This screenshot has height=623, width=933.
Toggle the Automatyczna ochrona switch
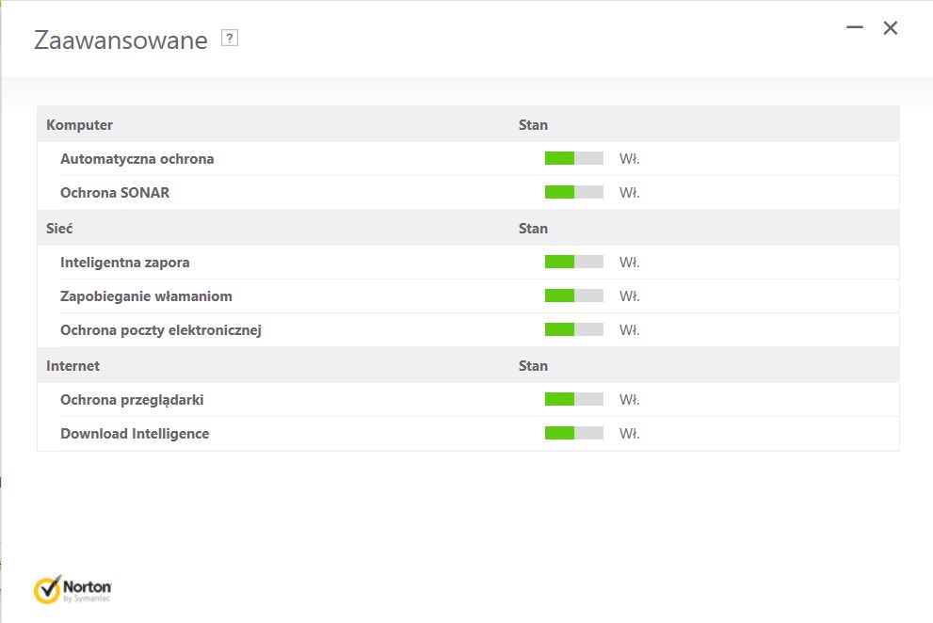[573, 159]
